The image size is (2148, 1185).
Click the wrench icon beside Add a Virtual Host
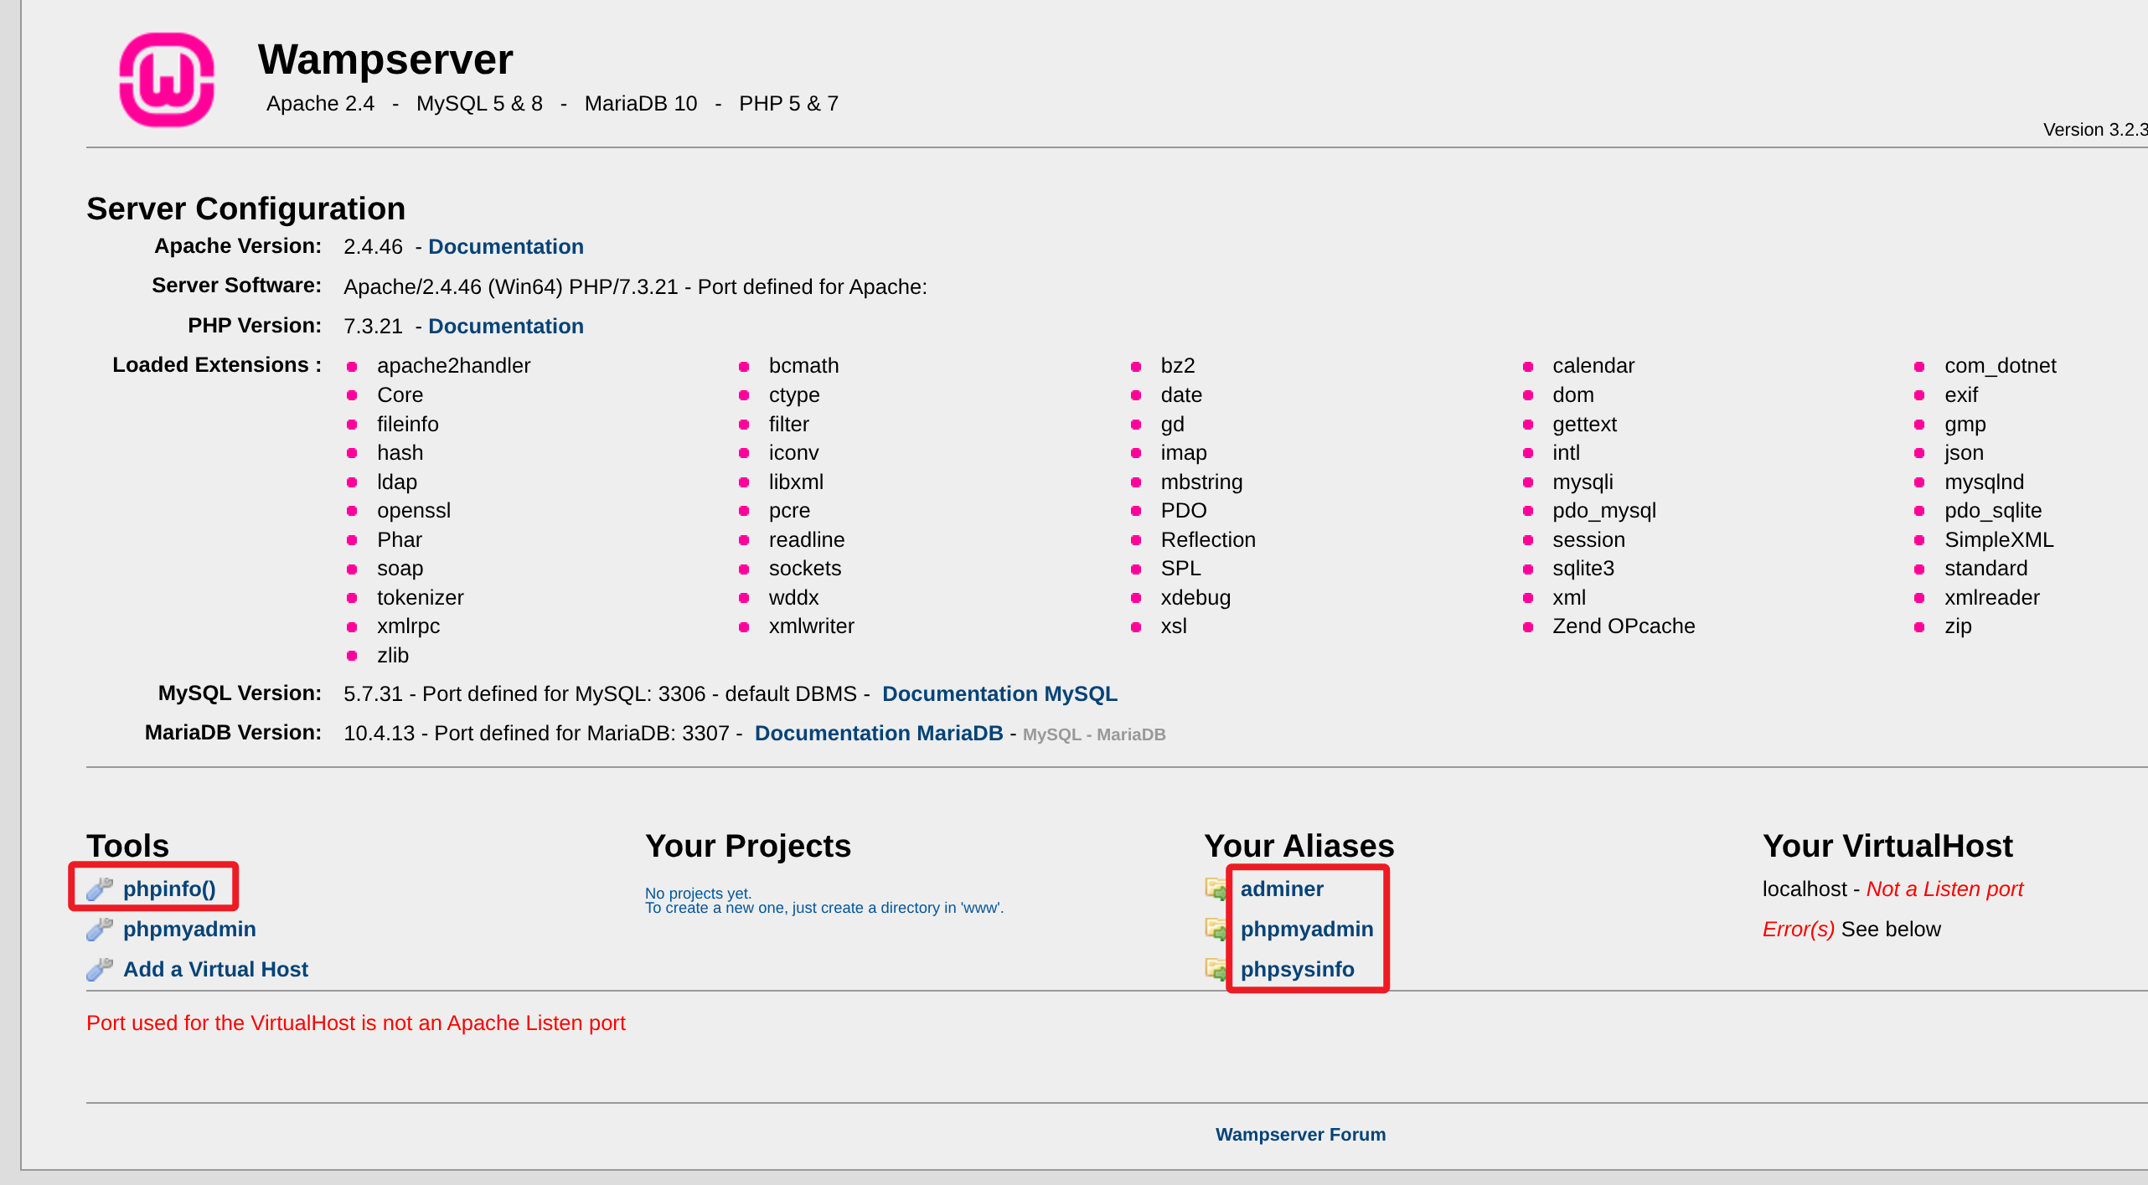pos(100,969)
